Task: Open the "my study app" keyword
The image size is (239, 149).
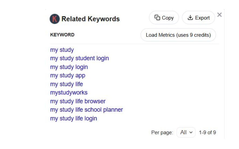Action: [x=68, y=76]
